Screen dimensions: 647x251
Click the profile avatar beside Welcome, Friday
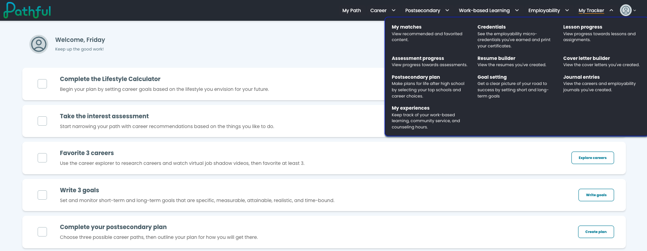click(39, 44)
